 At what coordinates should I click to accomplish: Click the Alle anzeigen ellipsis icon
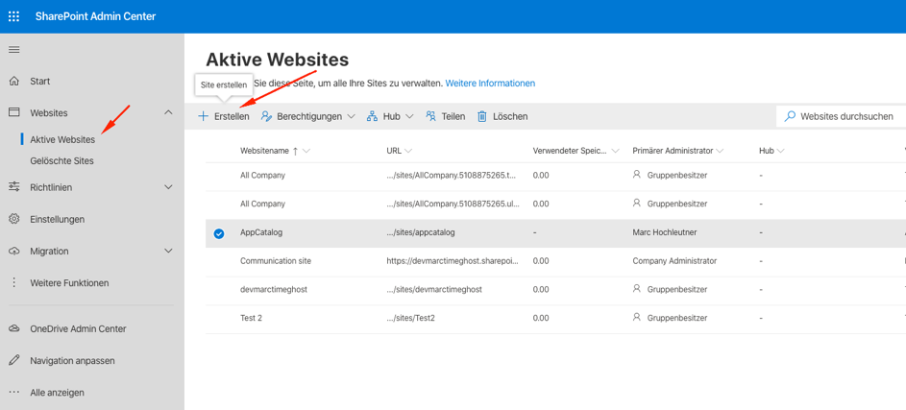point(14,393)
